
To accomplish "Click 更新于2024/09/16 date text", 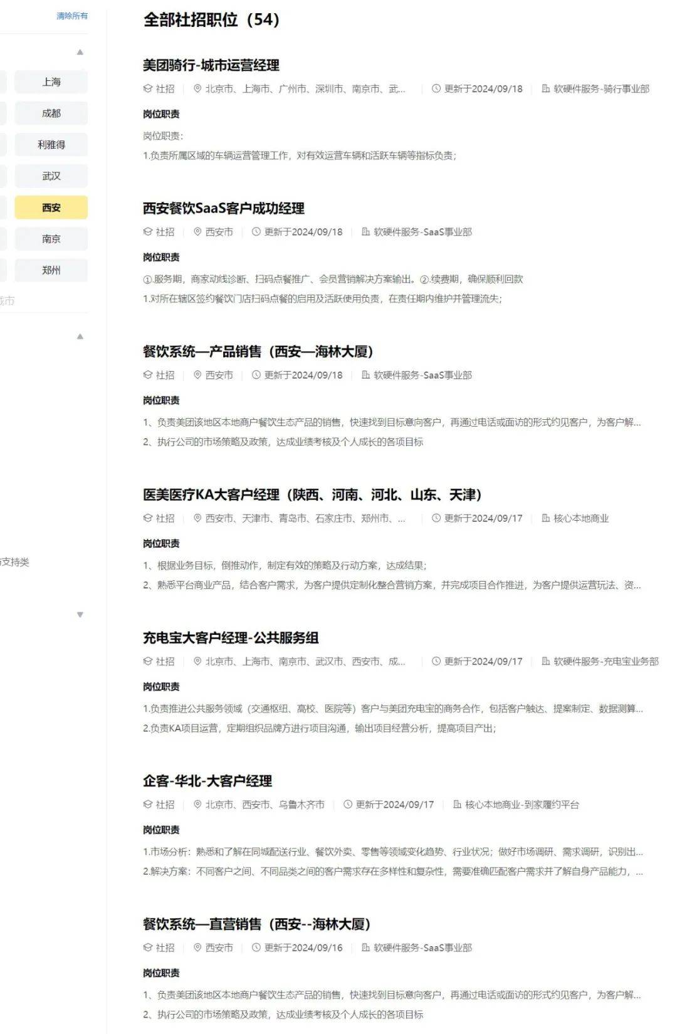I will pyautogui.click(x=303, y=948).
